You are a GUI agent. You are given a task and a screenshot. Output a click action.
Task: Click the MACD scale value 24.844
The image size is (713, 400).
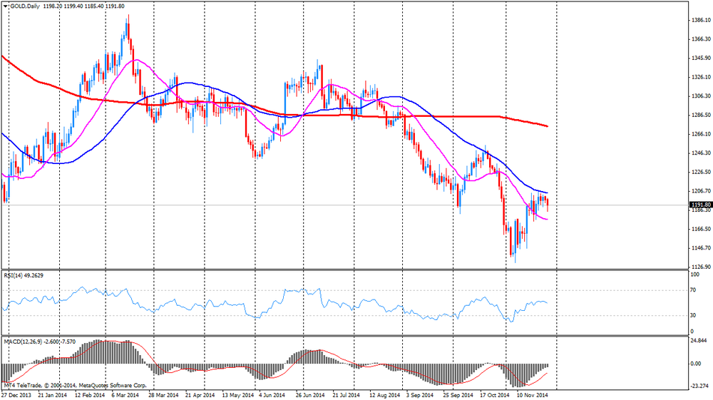(x=699, y=341)
